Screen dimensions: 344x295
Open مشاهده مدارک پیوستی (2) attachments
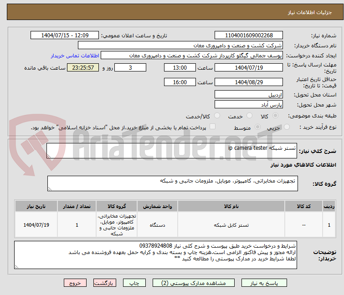pos(194,283)
